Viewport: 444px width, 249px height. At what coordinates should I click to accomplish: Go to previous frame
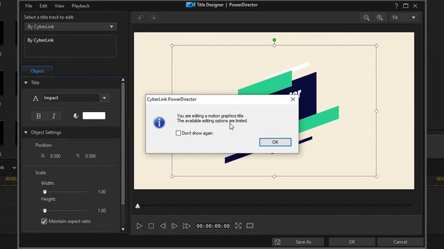pos(163,226)
